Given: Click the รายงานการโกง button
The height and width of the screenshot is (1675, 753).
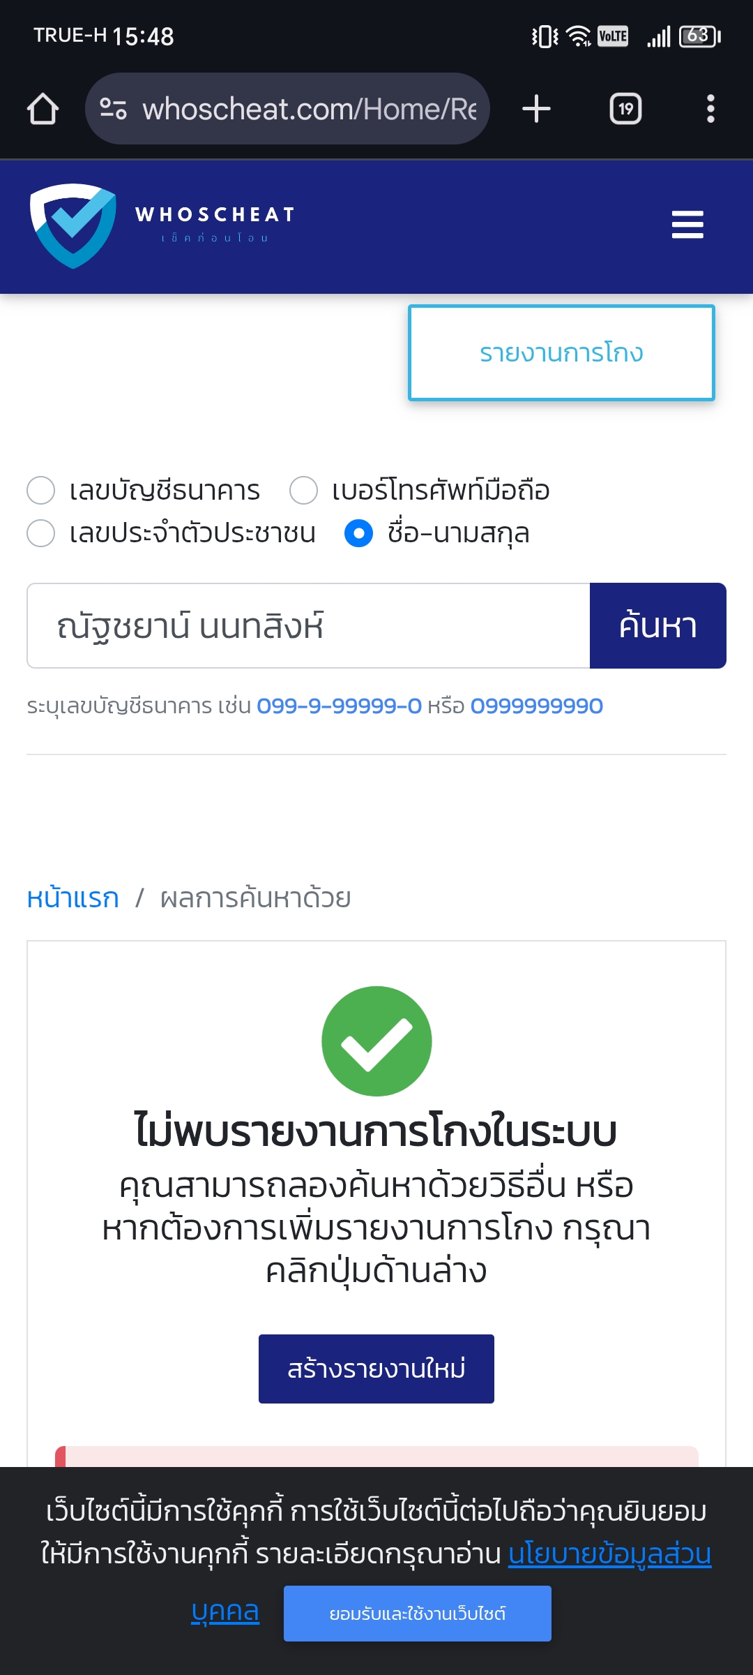Looking at the screenshot, I should pos(561,352).
